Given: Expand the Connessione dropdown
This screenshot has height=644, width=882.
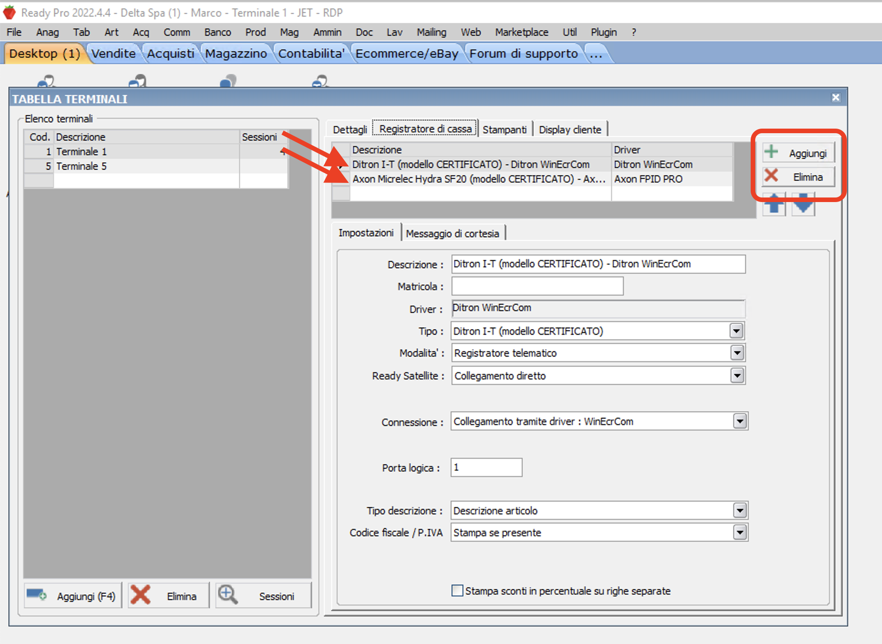Looking at the screenshot, I should point(740,421).
